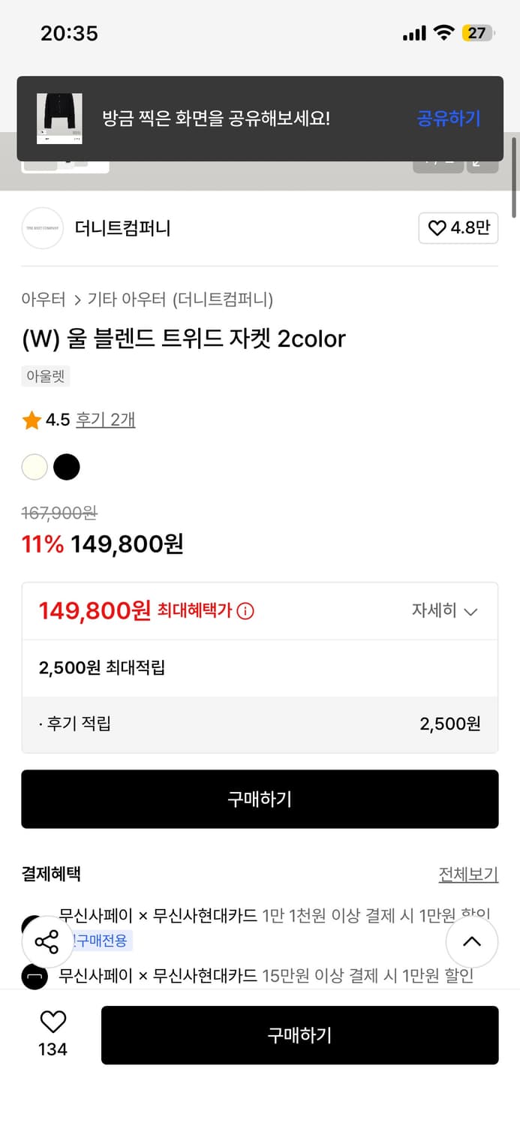Select the ivory color swatch
This screenshot has width=520, height=1126.
click(34, 467)
